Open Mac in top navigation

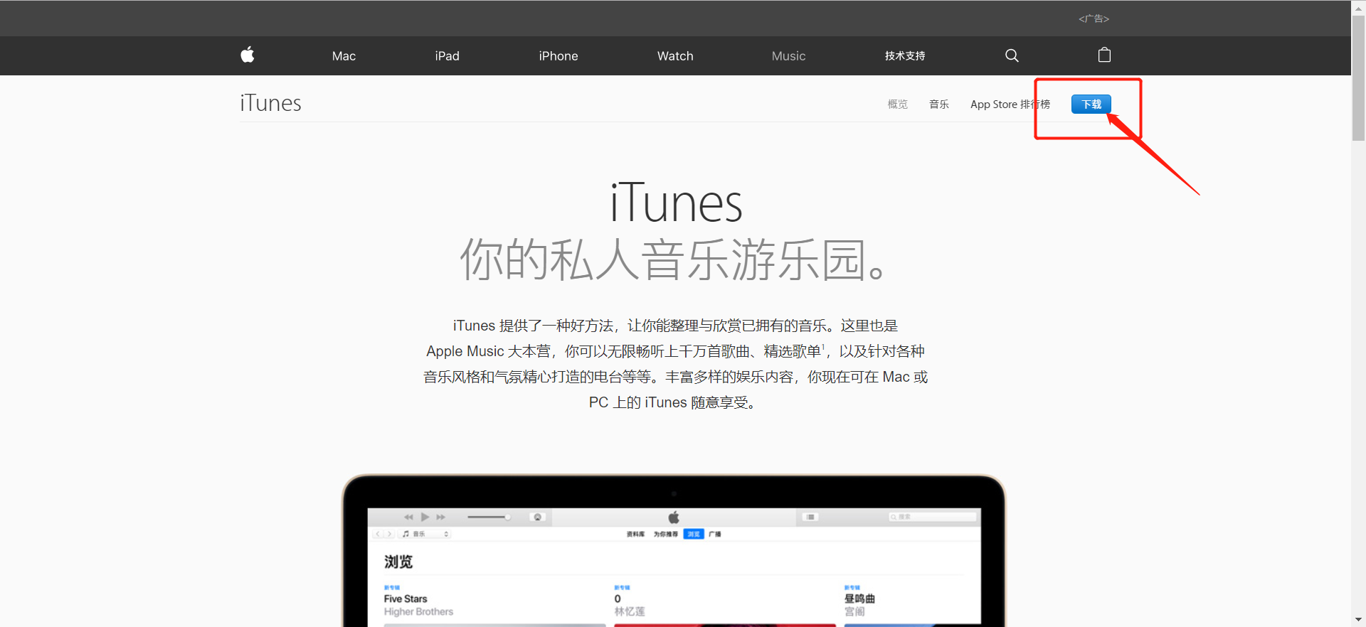[x=344, y=56]
